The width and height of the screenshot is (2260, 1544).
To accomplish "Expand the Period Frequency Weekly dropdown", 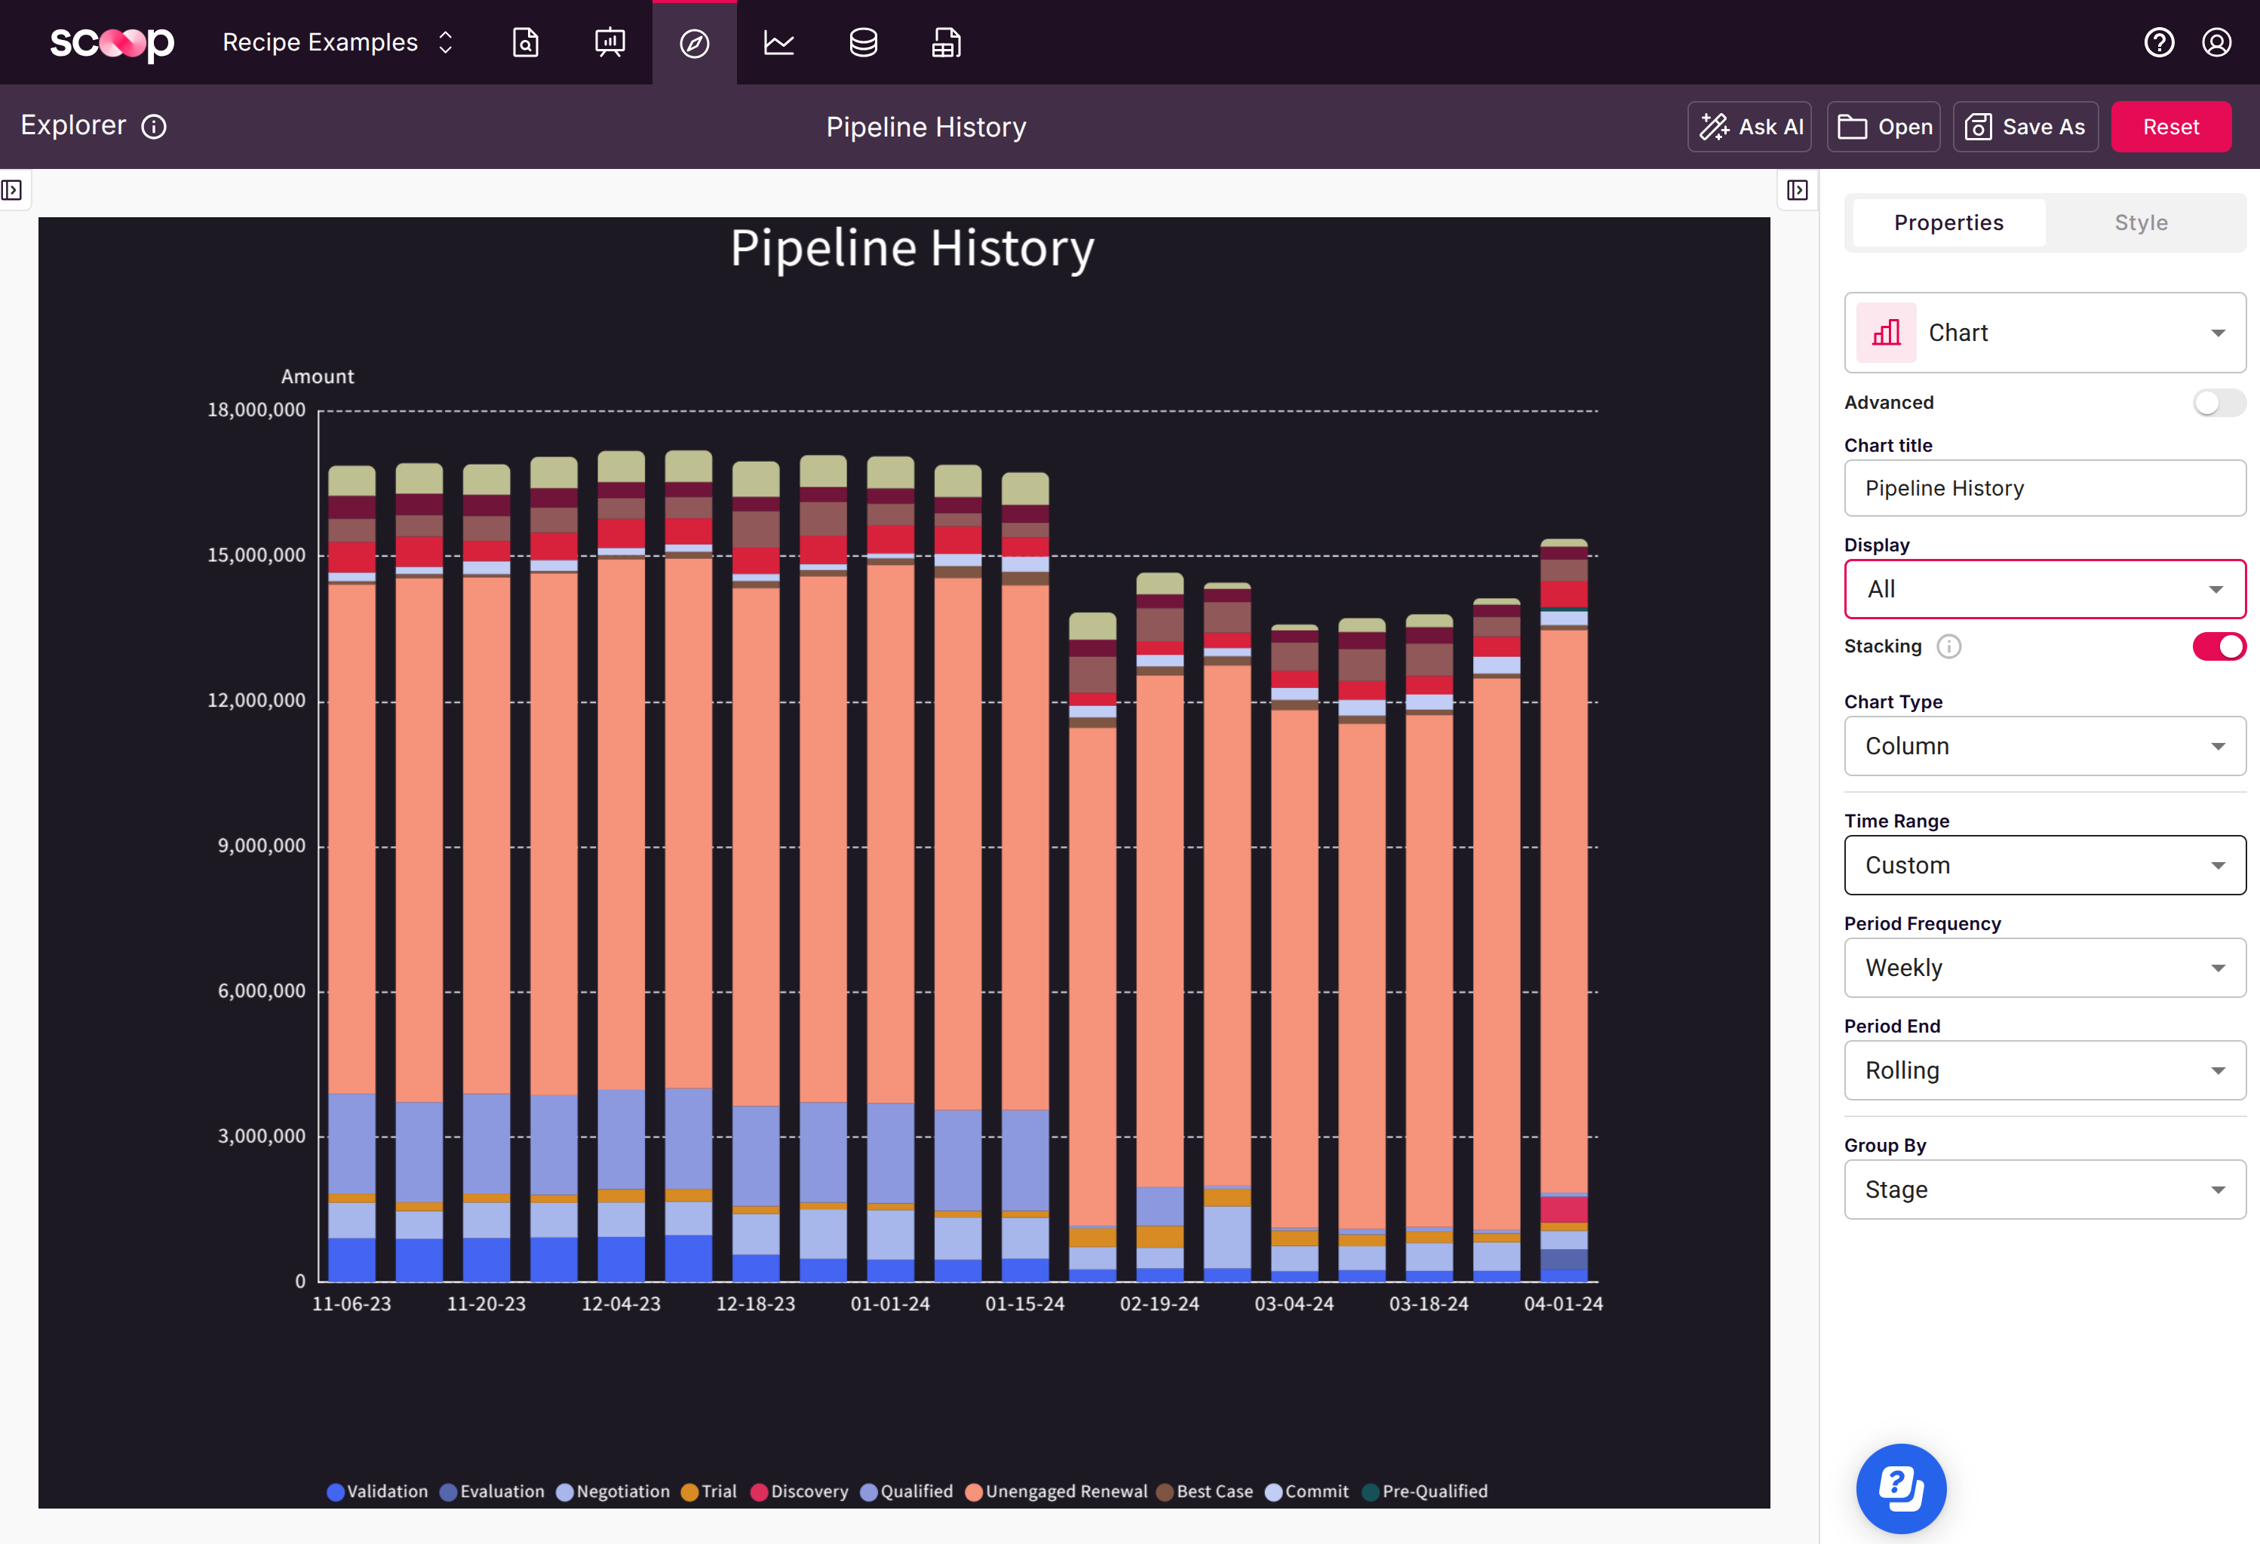I will click(2044, 968).
